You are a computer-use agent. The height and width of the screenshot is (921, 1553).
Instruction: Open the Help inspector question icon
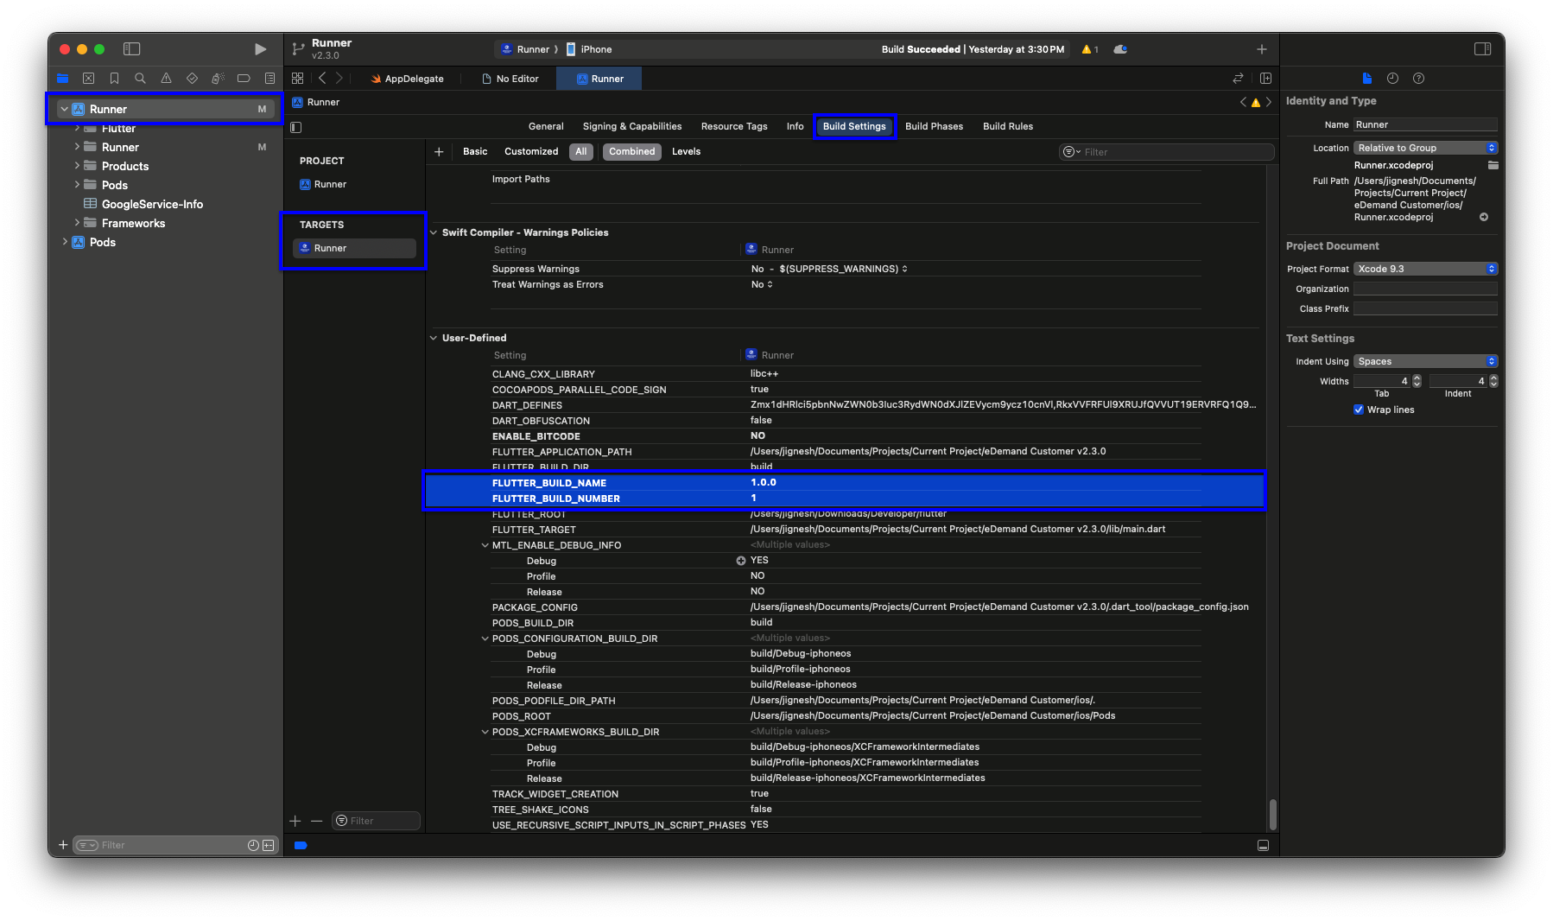1418,79
